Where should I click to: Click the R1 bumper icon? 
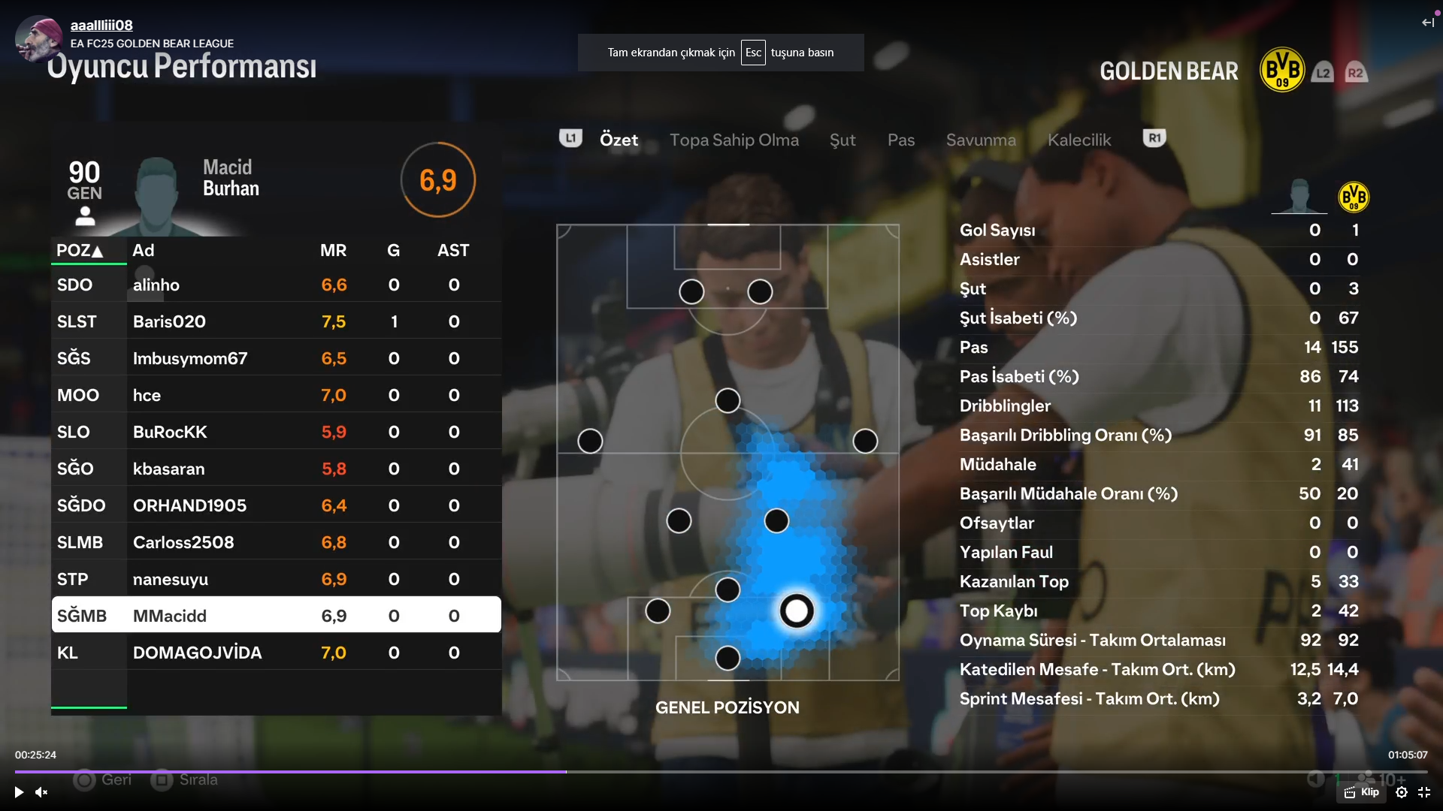pos(1154,138)
